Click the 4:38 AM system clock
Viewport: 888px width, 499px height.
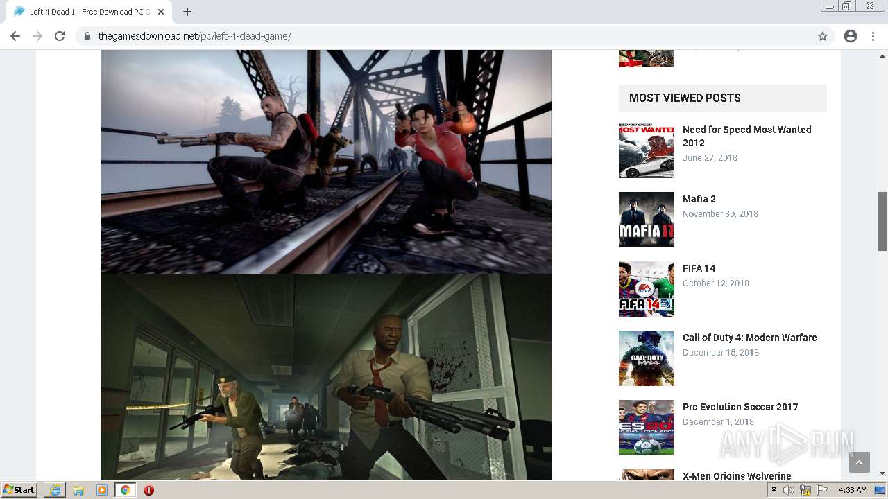click(853, 490)
